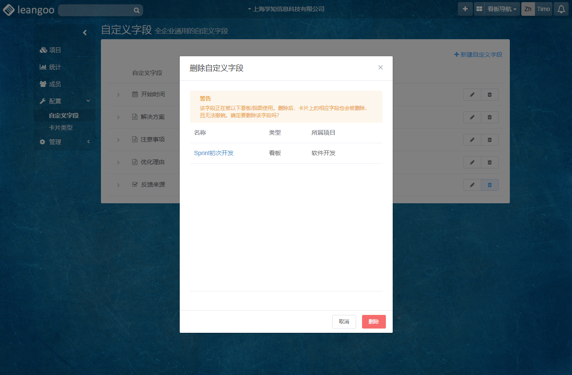Viewport: 572px width, 375px height.
Task: Collapse the left sidebar with arrow
Action: coord(85,33)
